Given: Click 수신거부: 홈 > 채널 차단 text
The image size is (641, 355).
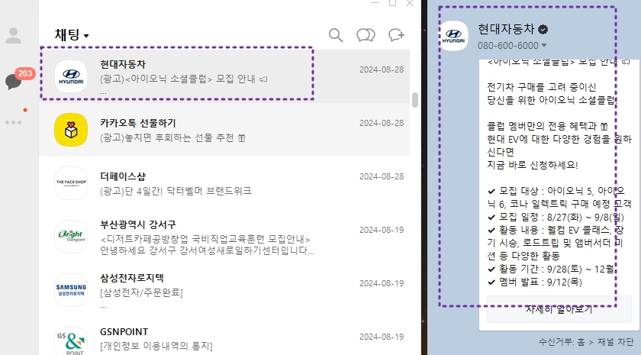Looking at the screenshot, I should (586, 341).
